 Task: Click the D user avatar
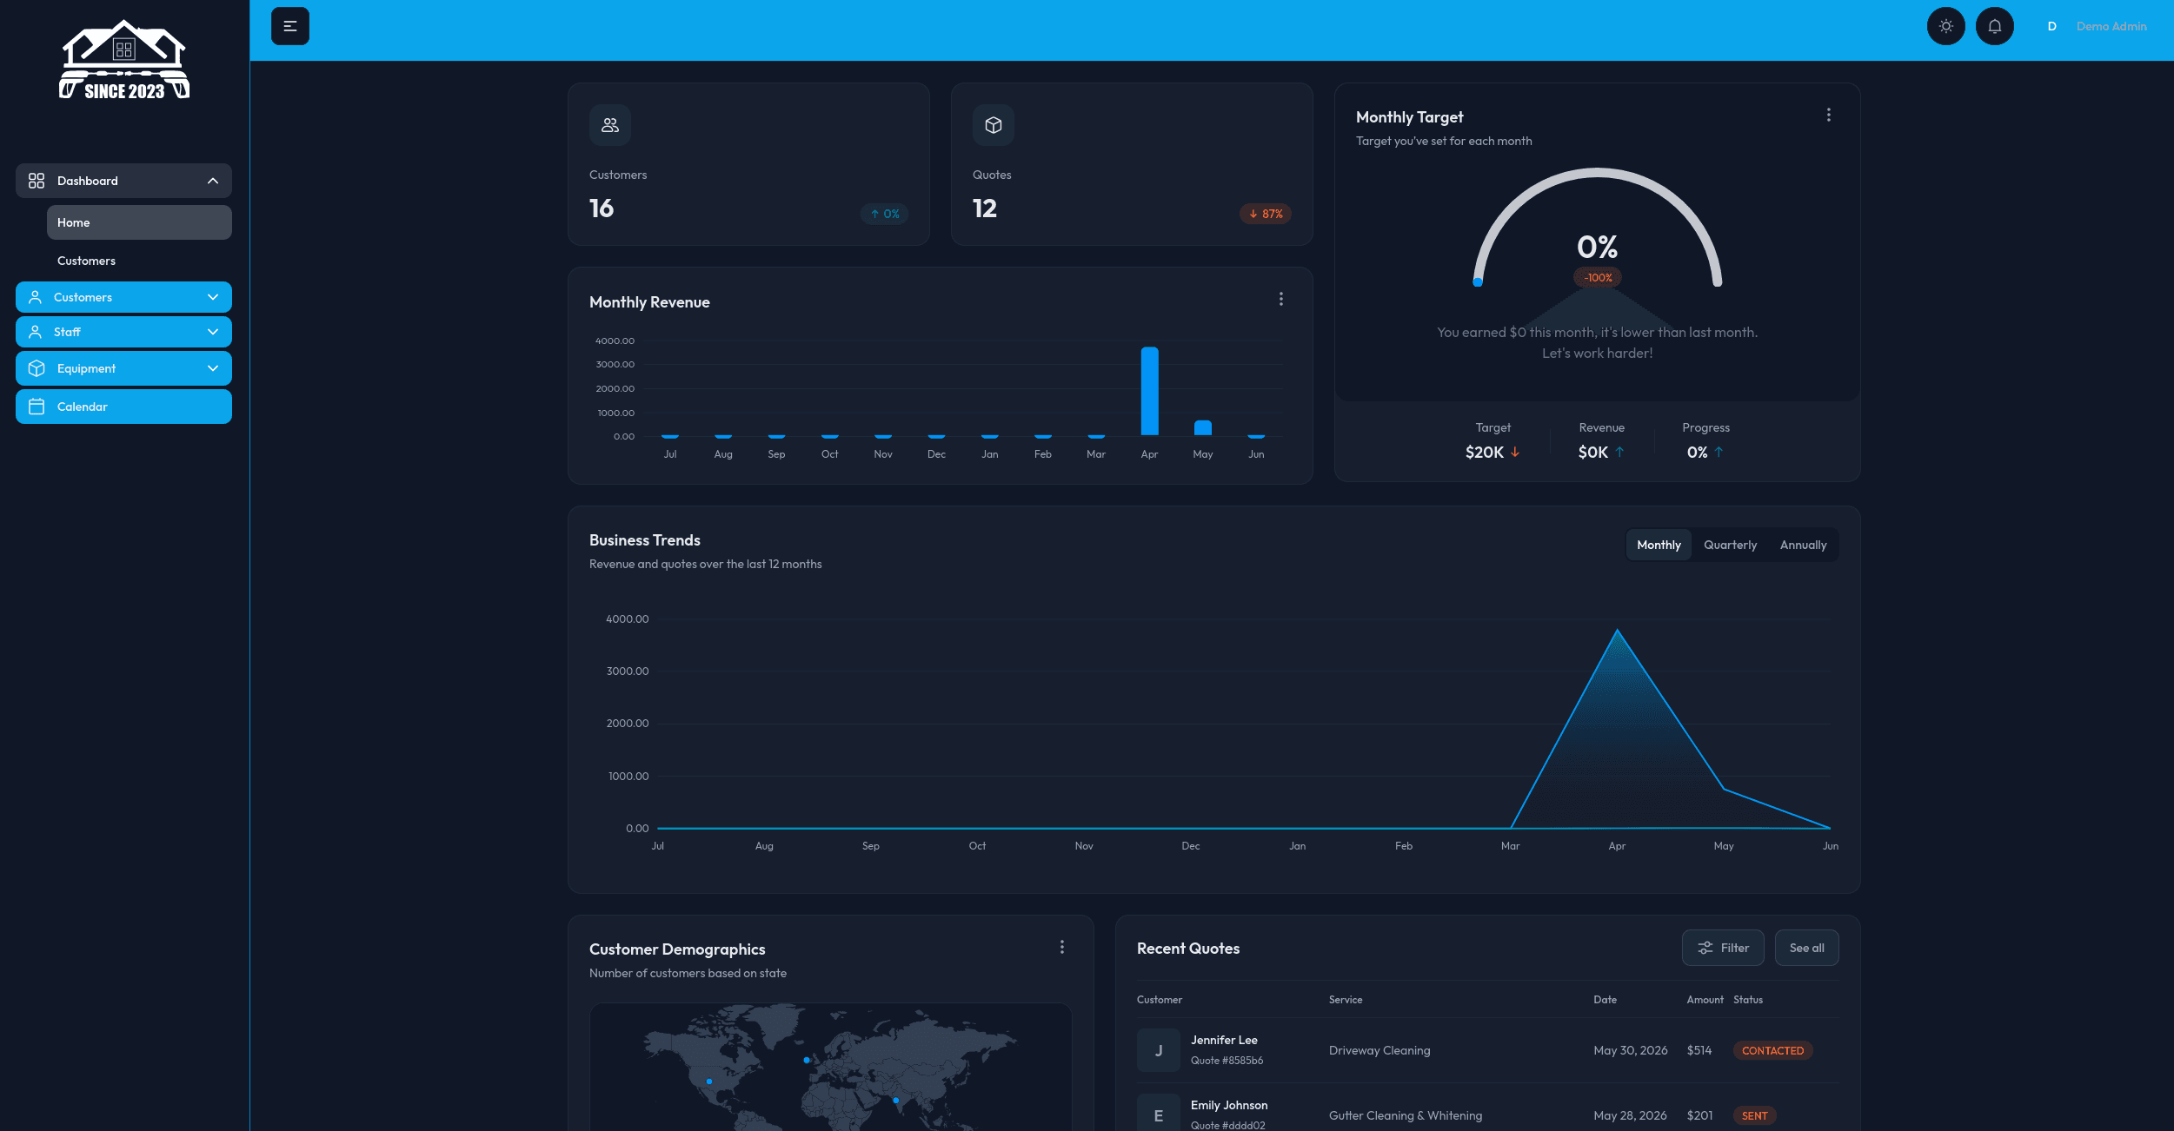coord(2051,26)
